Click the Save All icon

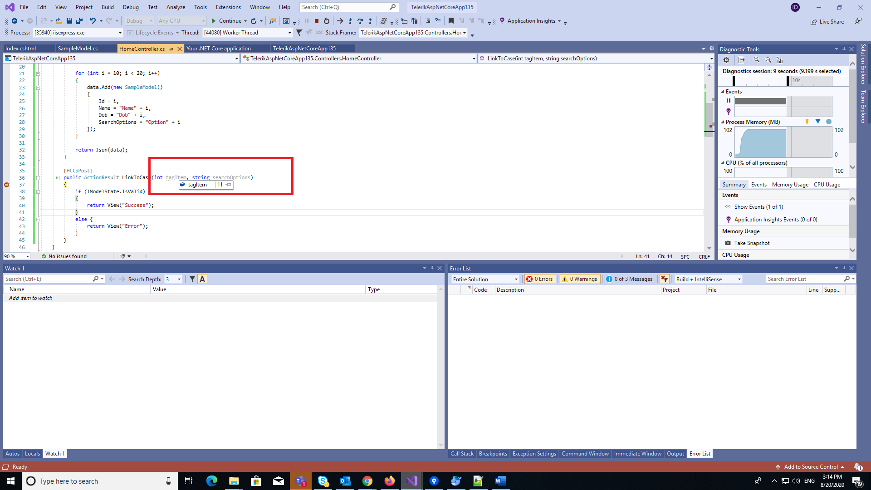79,21
